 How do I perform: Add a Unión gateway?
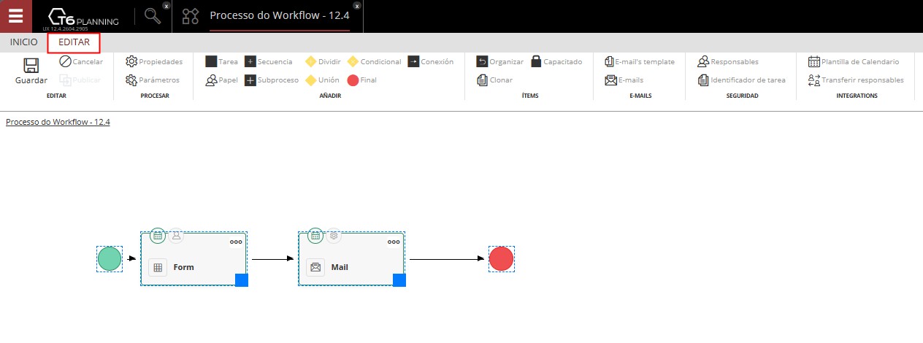(x=322, y=80)
